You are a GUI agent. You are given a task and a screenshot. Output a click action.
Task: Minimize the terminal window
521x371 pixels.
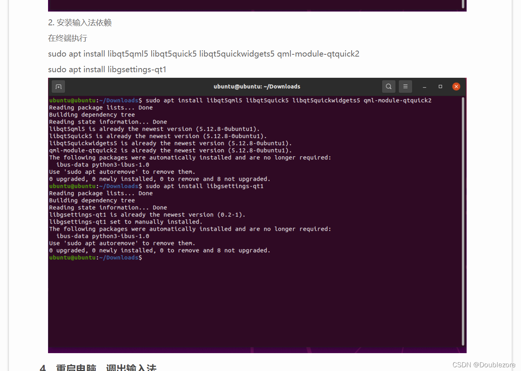tap(424, 87)
